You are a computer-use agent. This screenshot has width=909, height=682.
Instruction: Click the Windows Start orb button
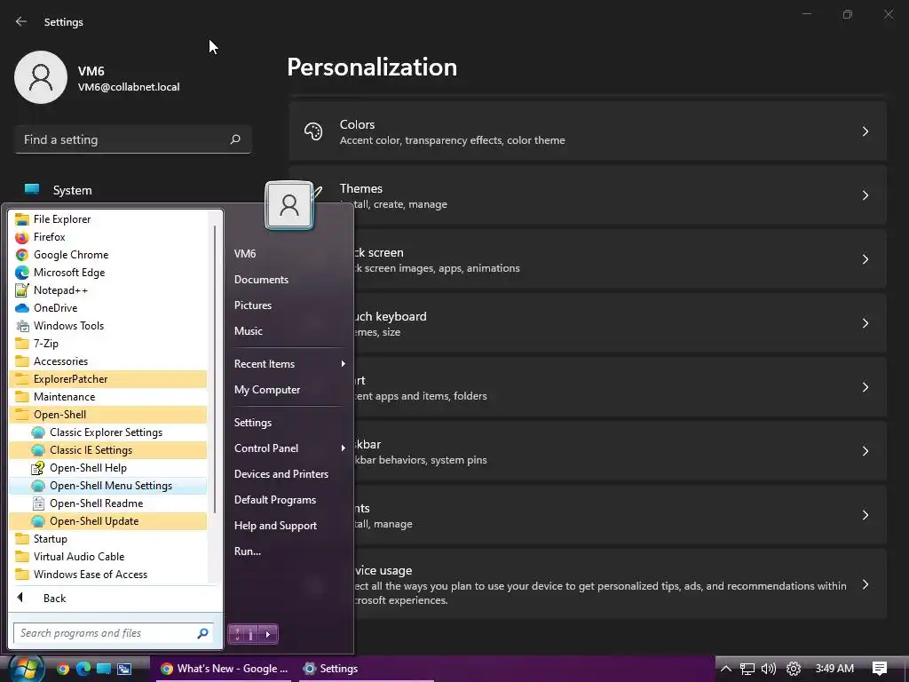click(x=26, y=669)
